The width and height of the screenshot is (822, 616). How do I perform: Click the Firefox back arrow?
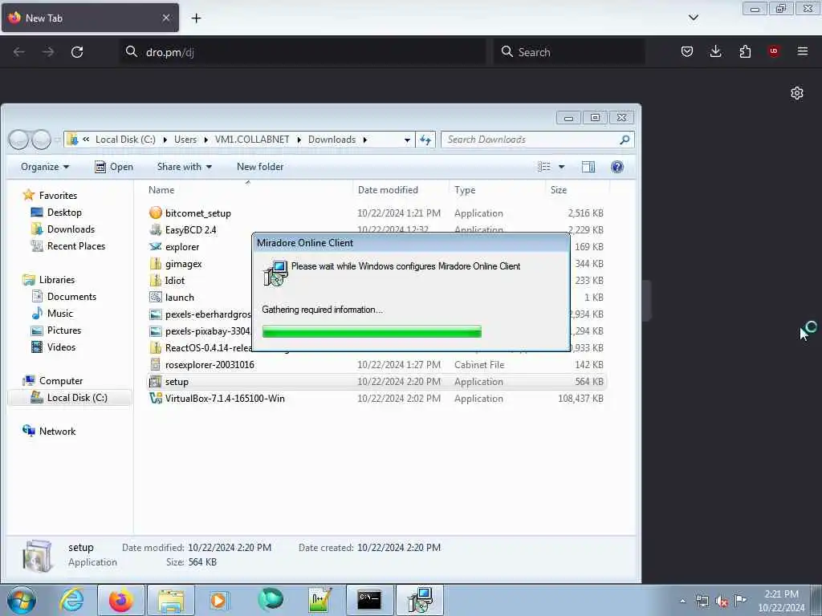pos(19,52)
